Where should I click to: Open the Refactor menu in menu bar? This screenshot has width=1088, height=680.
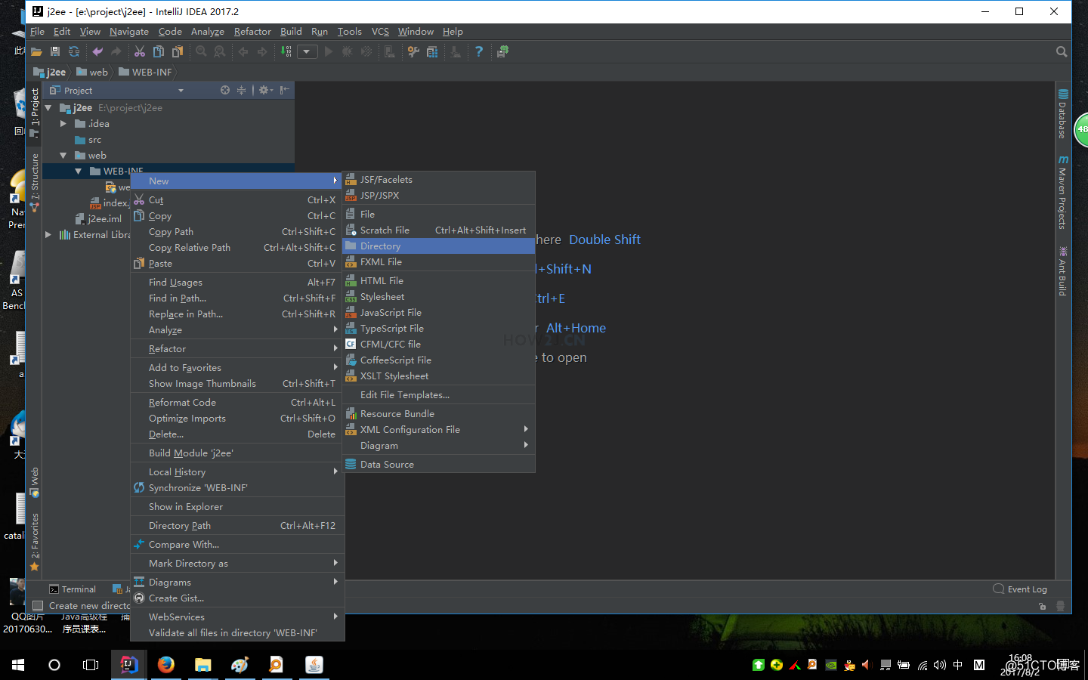[252, 32]
